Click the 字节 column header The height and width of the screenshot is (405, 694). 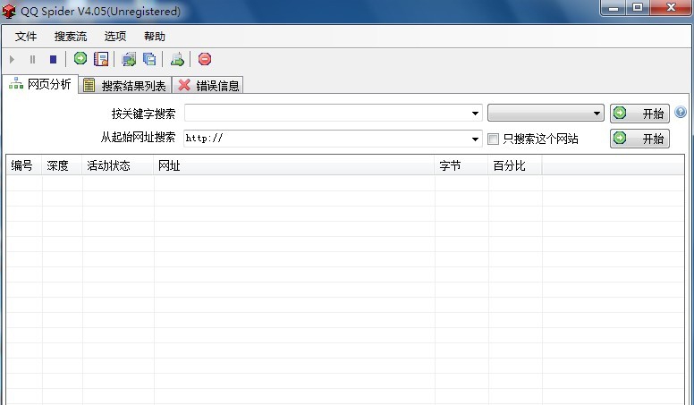[x=461, y=165]
